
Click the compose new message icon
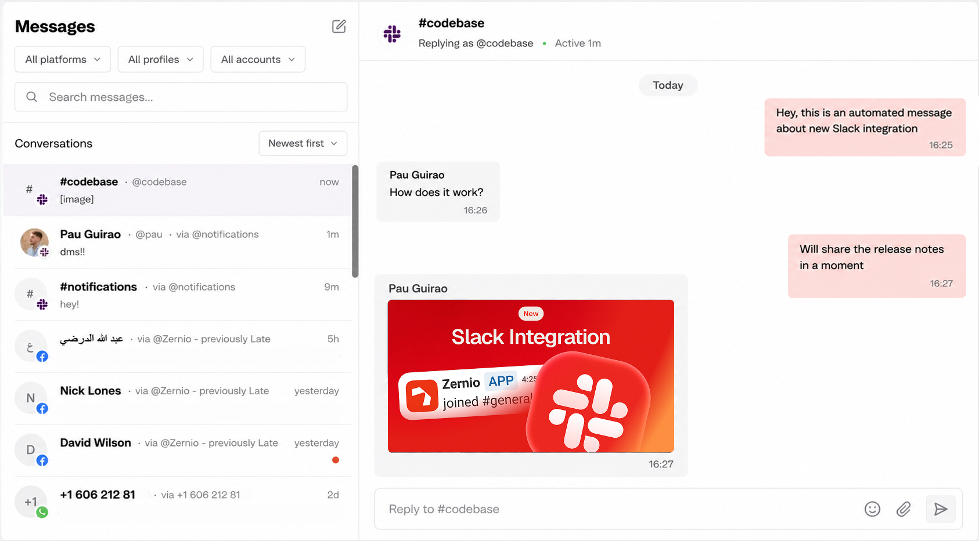[339, 26]
